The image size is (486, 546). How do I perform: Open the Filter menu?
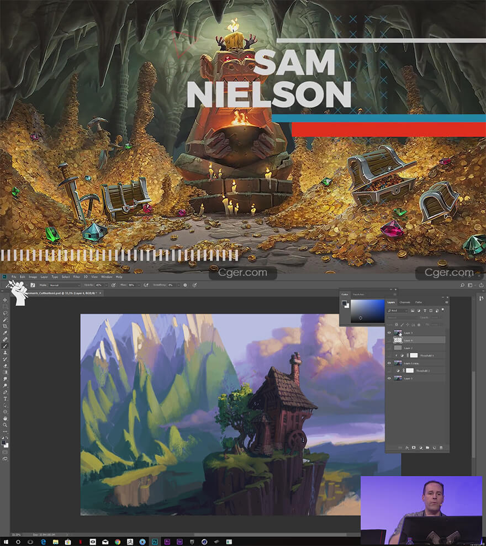(77, 277)
